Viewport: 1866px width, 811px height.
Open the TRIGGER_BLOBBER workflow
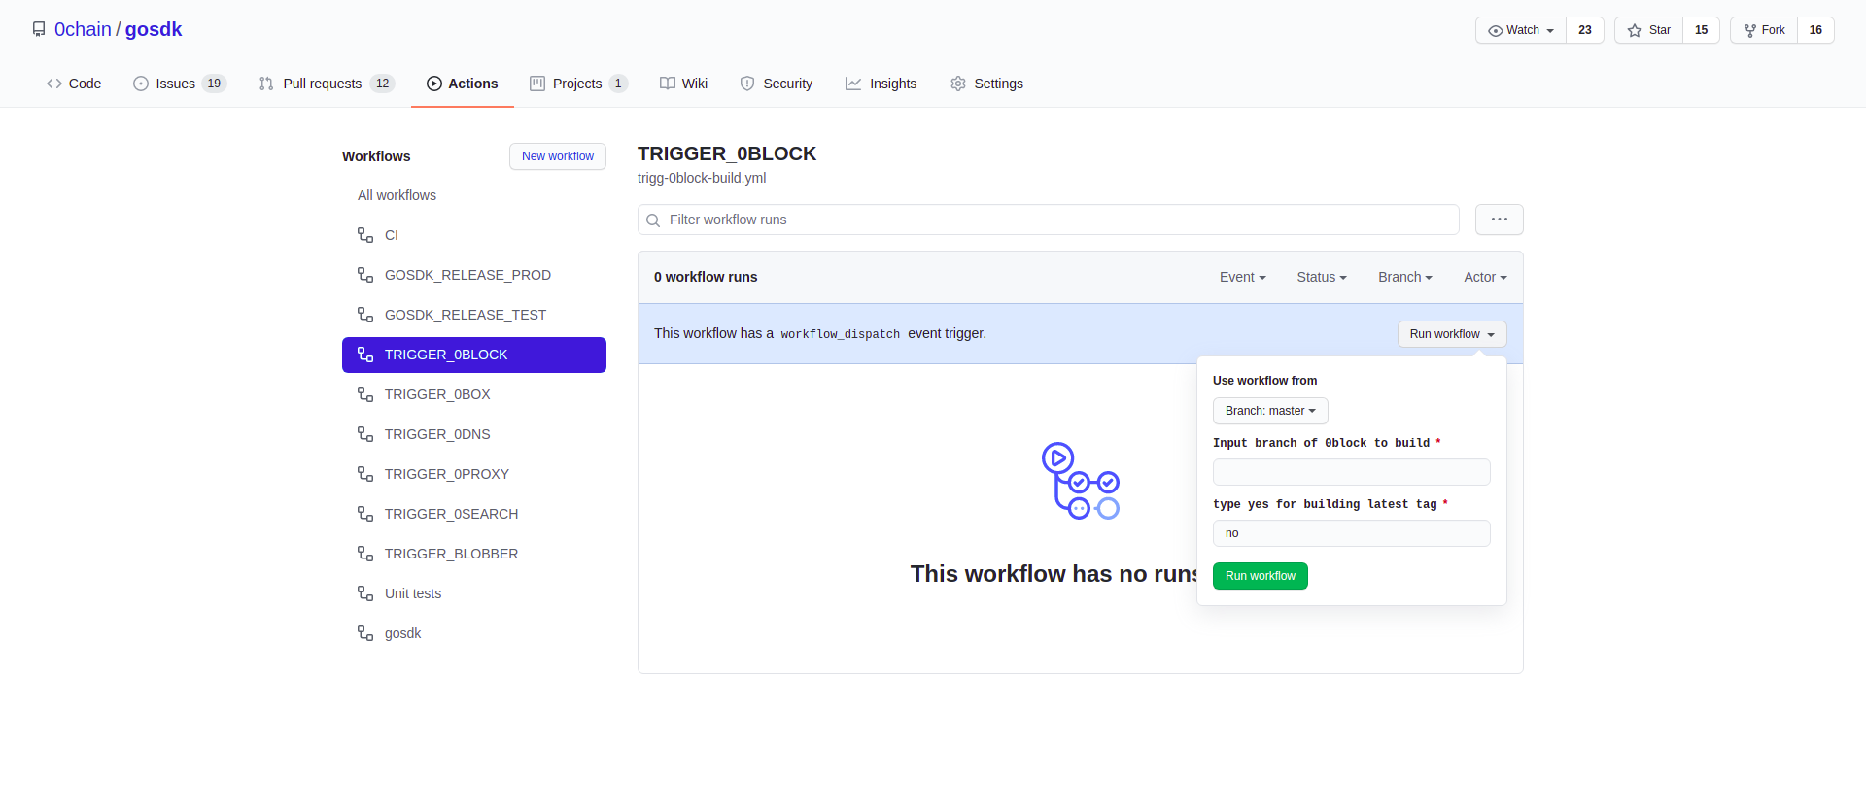[474, 554]
